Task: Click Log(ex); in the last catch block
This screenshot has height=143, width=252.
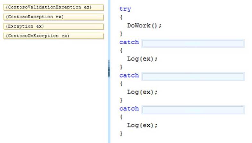Action: tap(142, 125)
